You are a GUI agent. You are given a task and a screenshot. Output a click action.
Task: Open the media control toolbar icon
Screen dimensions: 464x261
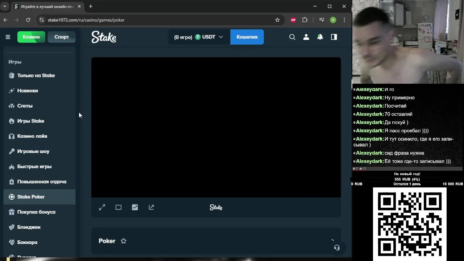322,20
